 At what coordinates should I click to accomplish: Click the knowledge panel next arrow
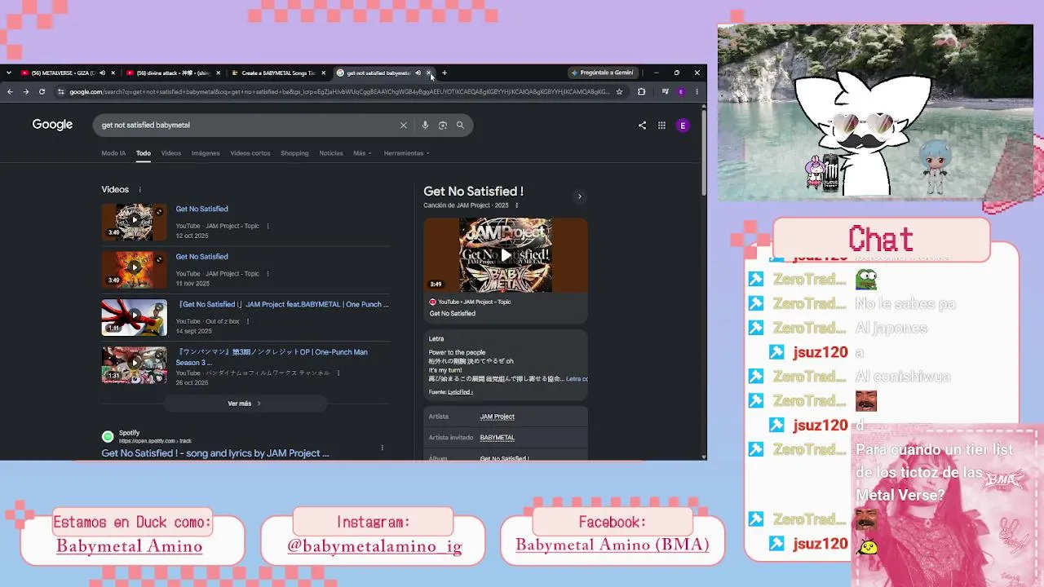(x=580, y=196)
